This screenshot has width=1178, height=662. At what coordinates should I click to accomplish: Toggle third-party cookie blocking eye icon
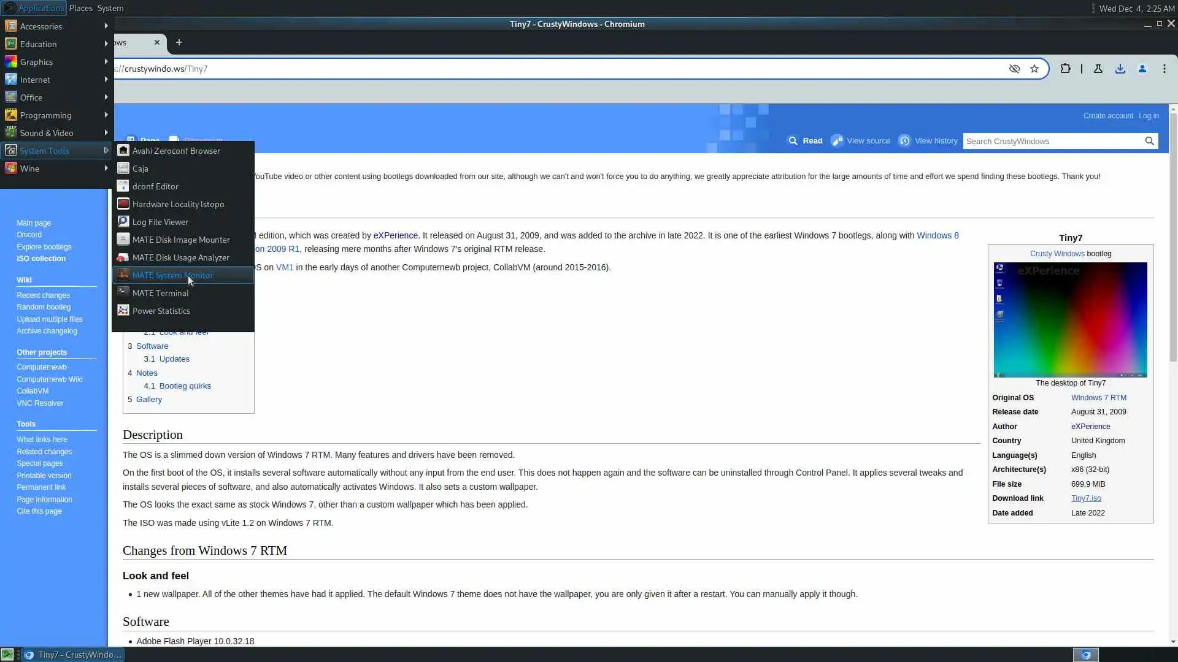1015,69
